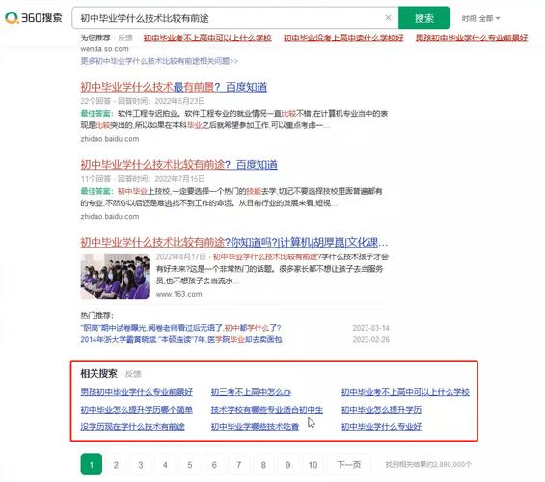Select current page 1 in pagination
The height and width of the screenshot is (482, 545).
[x=92, y=465]
